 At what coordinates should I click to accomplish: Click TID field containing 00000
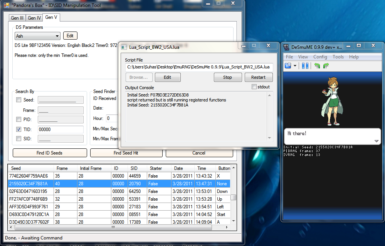coord(61,129)
